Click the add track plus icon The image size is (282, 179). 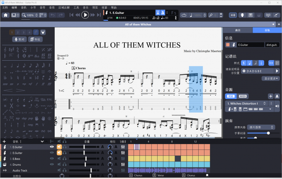click(4, 142)
